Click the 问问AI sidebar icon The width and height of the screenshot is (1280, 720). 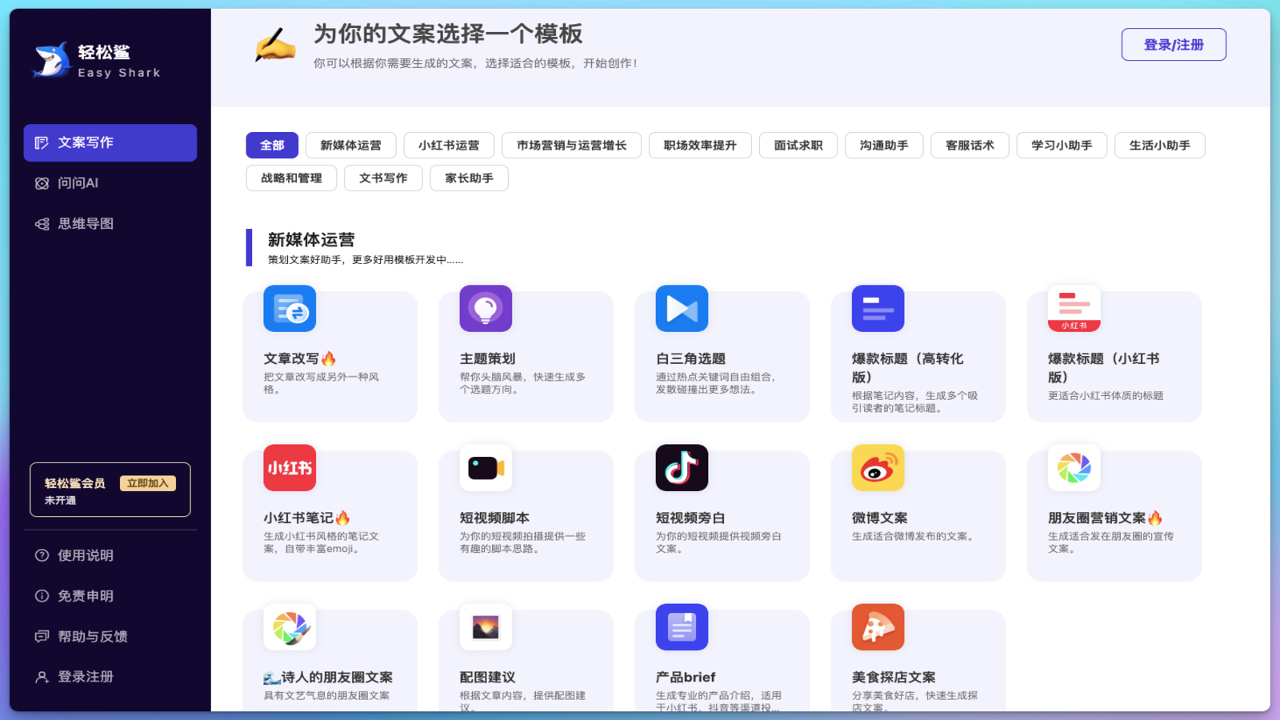pos(42,183)
